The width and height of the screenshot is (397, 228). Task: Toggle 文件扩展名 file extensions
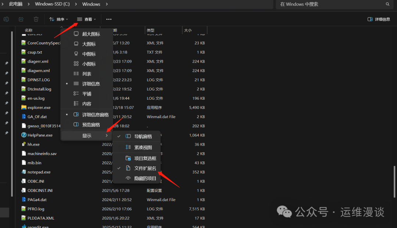pyautogui.click(x=137, y=168)
